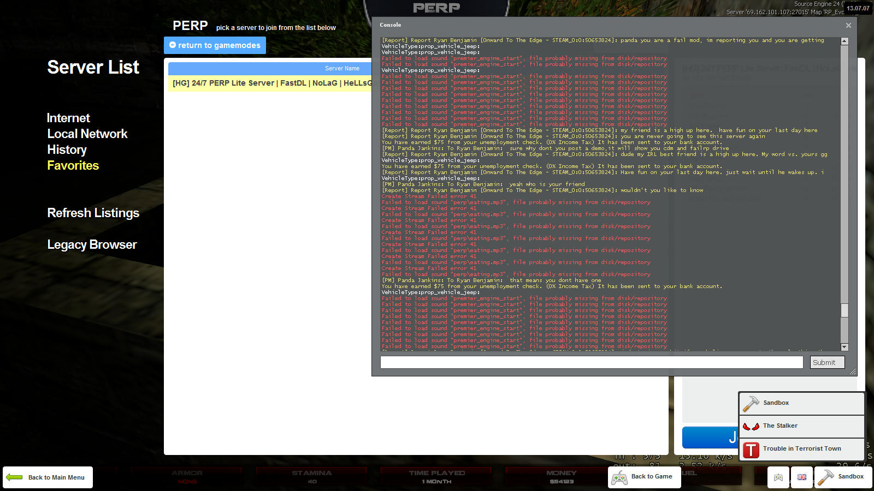Click the console scrollbar down arrow
This screenshot has height=491, width=874.
pos(845,347)
